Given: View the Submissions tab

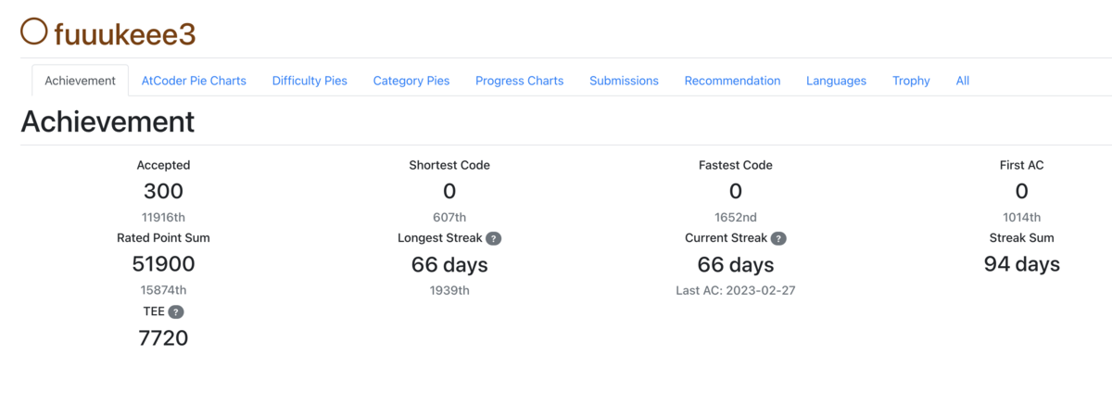Looking at the screenshot, I should point(624,81).
